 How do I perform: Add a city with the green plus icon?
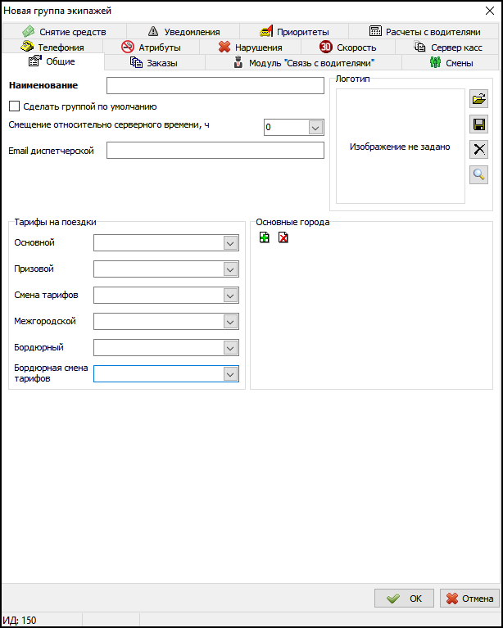[x=264, y=237]
